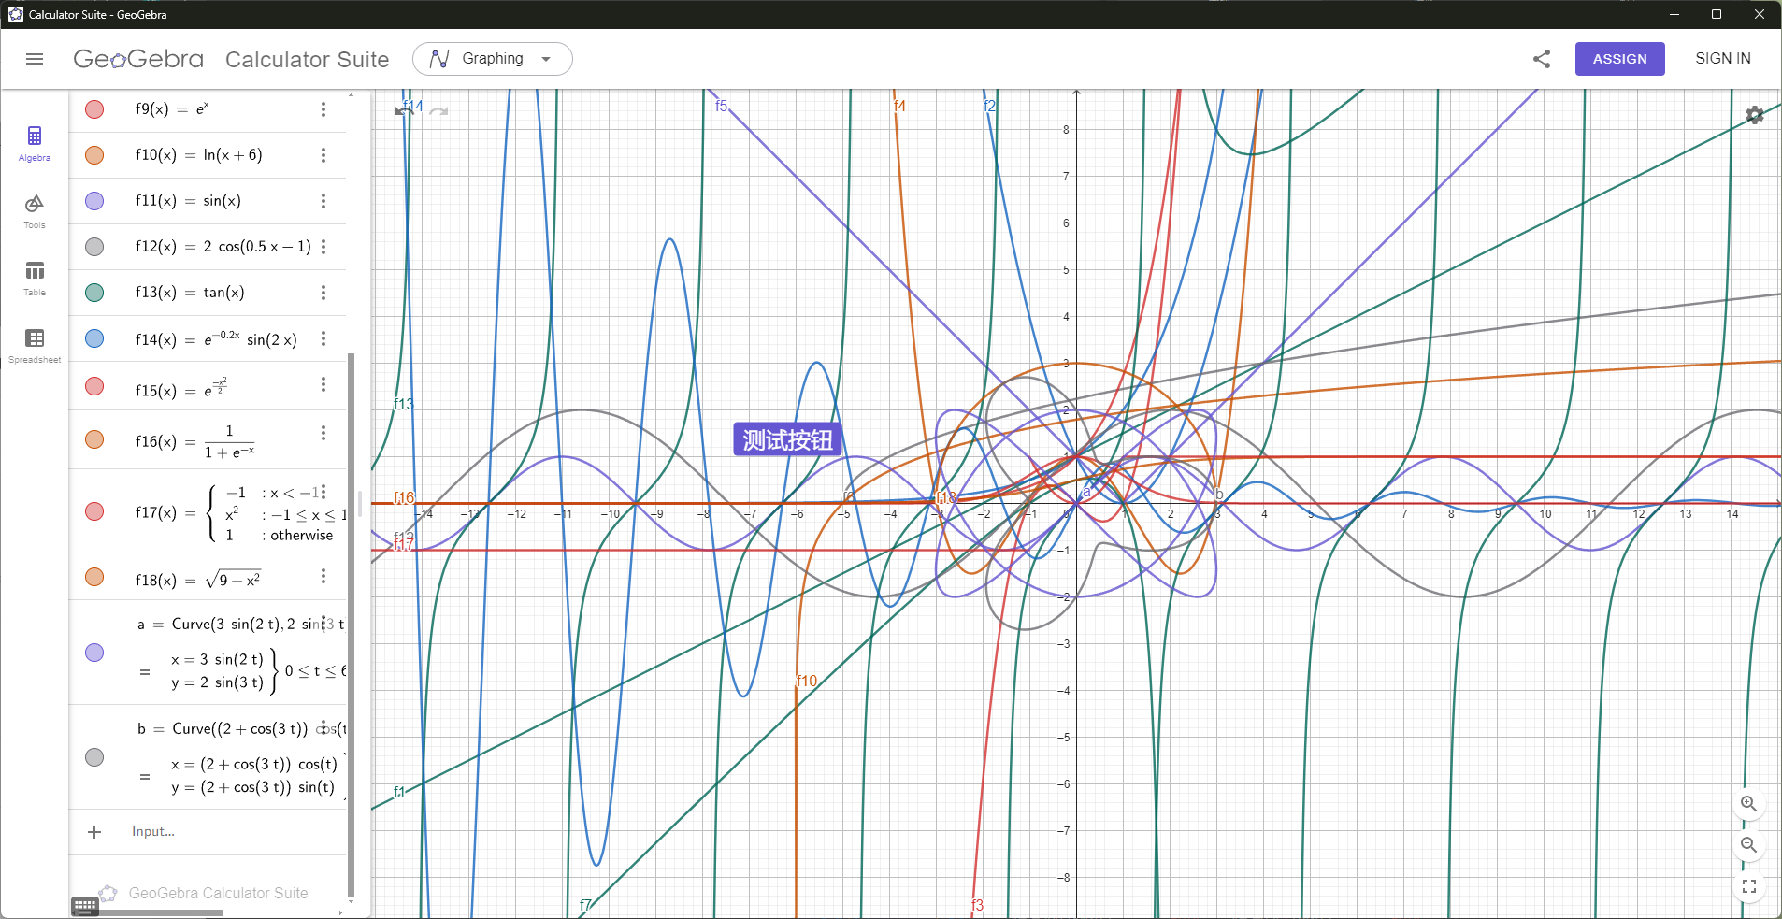1782x919 pixels.
Task: Switch to the Table view
Action: click(35, 279)
